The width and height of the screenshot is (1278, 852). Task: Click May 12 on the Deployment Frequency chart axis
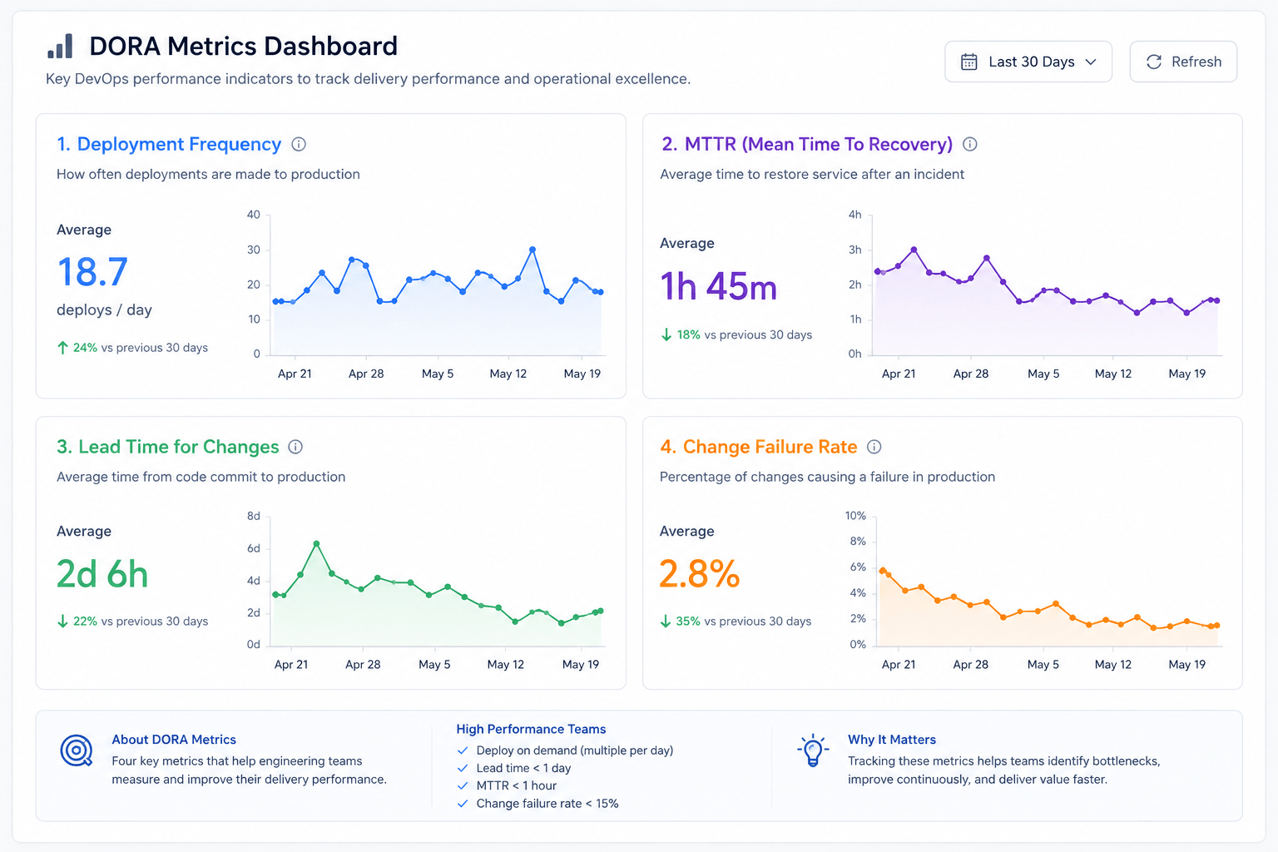(x=508, y=374)
